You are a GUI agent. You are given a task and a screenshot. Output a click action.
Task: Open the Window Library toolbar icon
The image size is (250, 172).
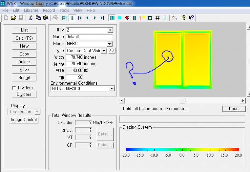click(x=112, y=18)
